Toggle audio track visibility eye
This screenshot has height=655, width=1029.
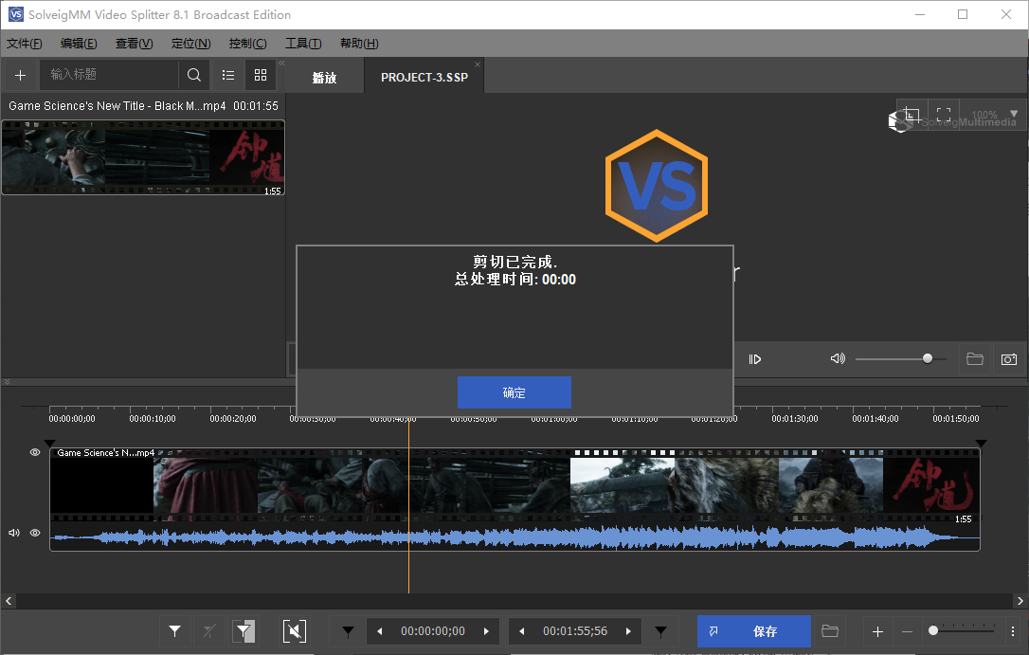[x=35, y=533]
